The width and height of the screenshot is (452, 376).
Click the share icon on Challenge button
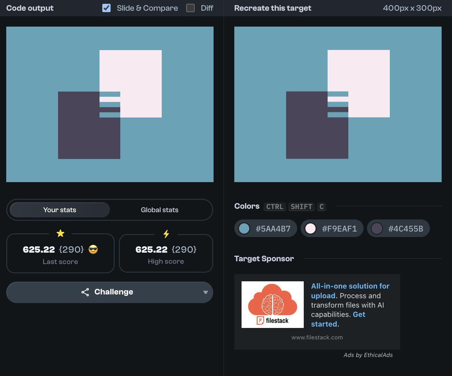pyautogui.click(x=85, y=292)
